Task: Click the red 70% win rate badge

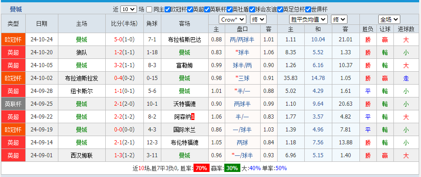Action: point(201,168)
